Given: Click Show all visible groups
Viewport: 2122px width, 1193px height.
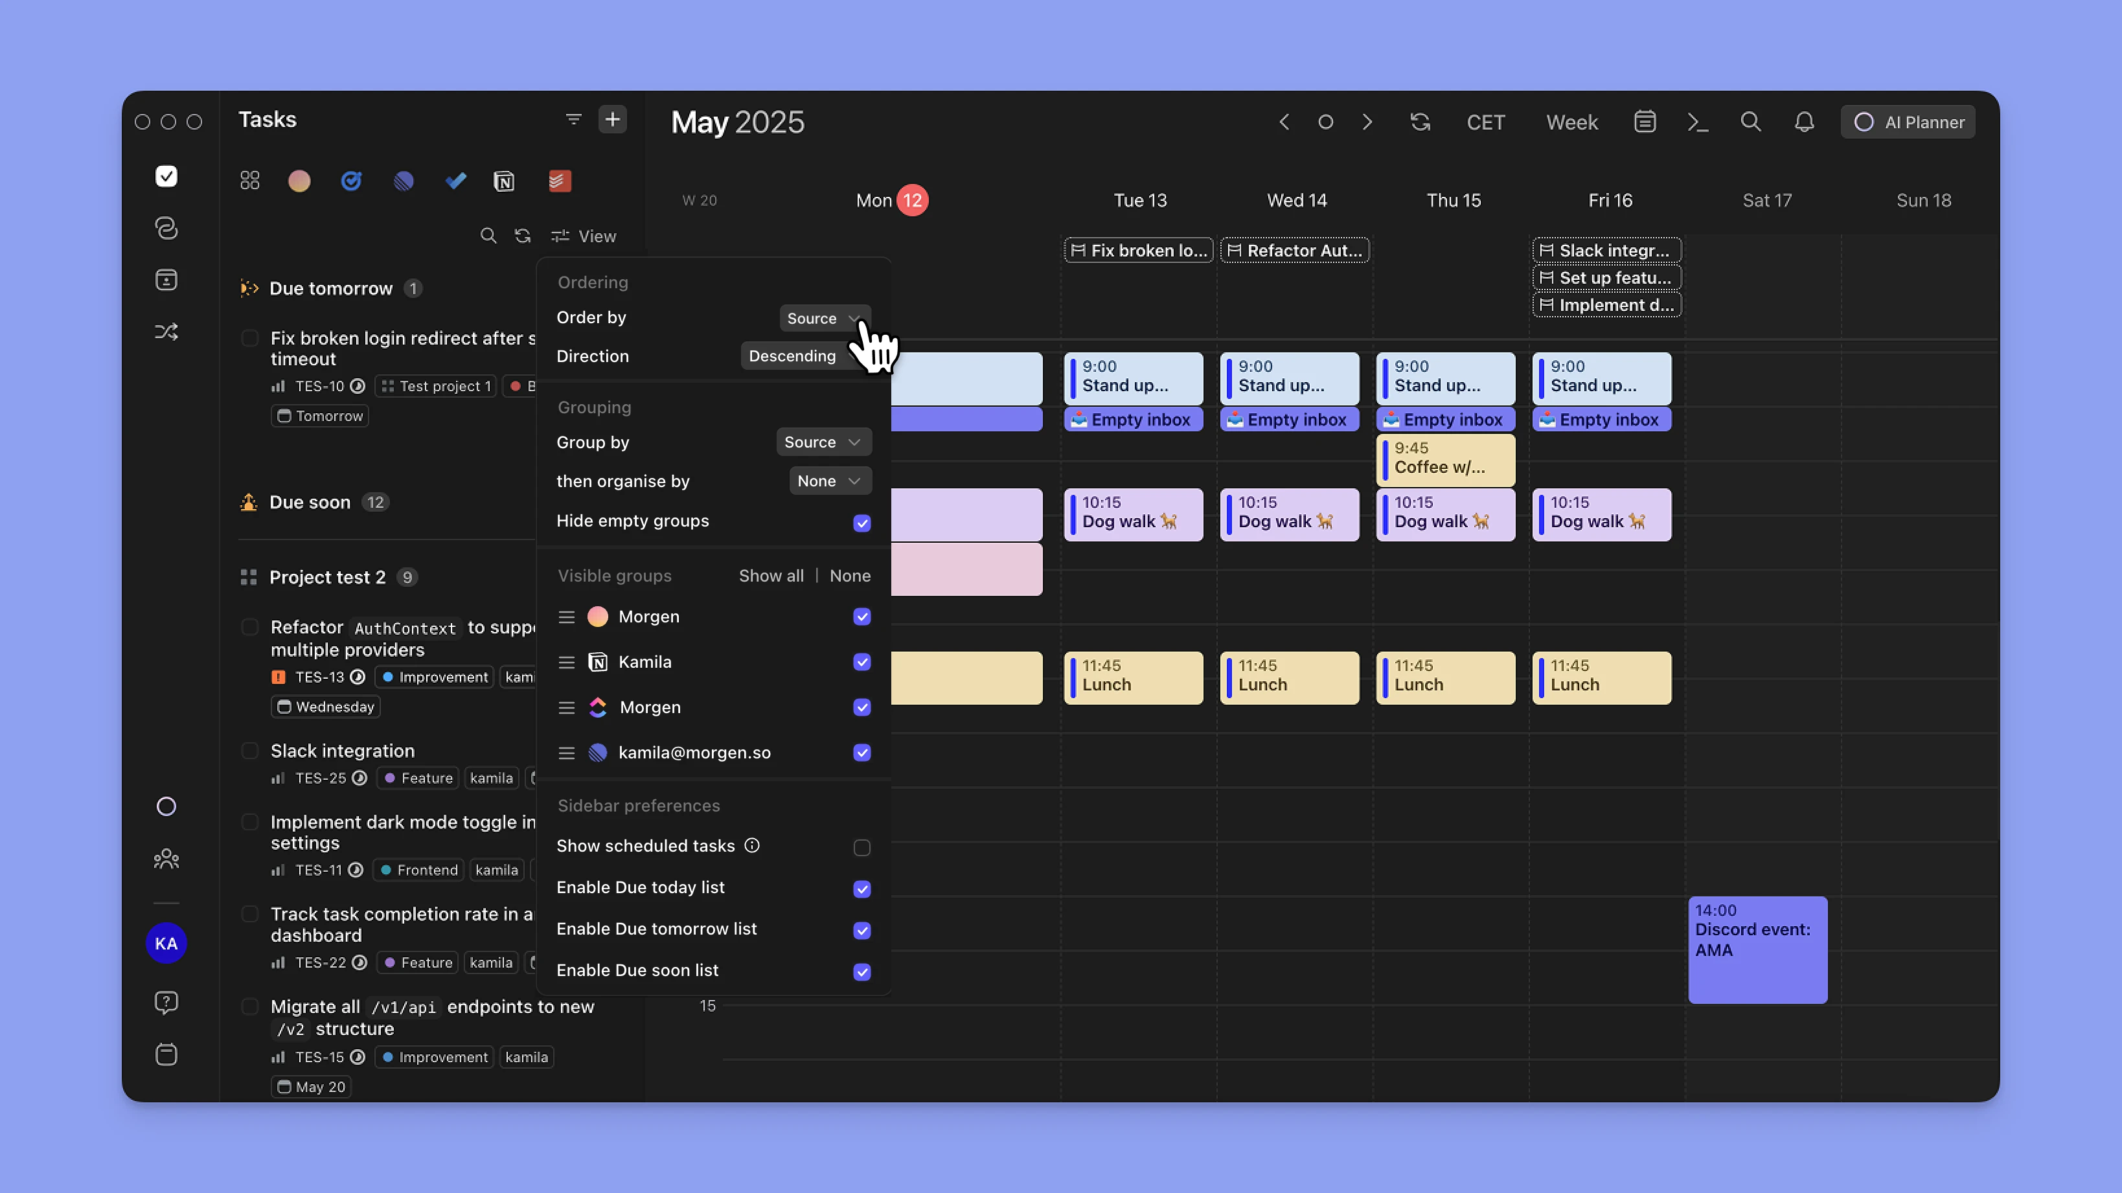Looking at the screenshot, I should point(770,575).
